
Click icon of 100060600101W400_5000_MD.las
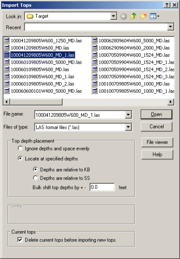[x=7, y=91]
